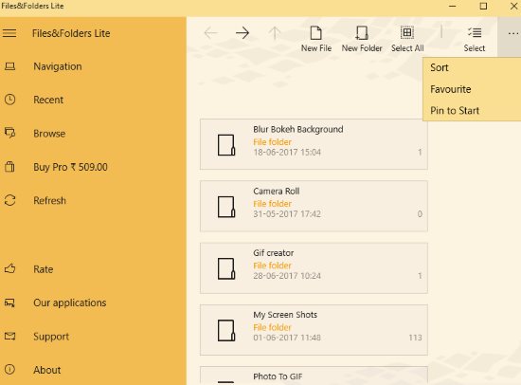Viewport: 521px width, 385px height.
Task: Click the About info icon
Action: [10, 370]
